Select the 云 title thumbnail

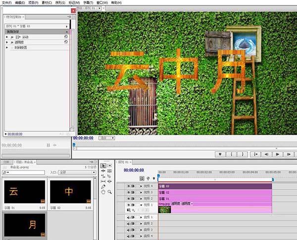click(25, 192)
